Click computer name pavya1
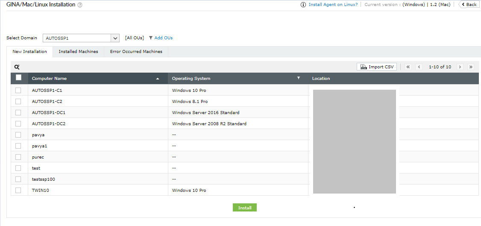 pyautogui.click(x=39, y=146)
